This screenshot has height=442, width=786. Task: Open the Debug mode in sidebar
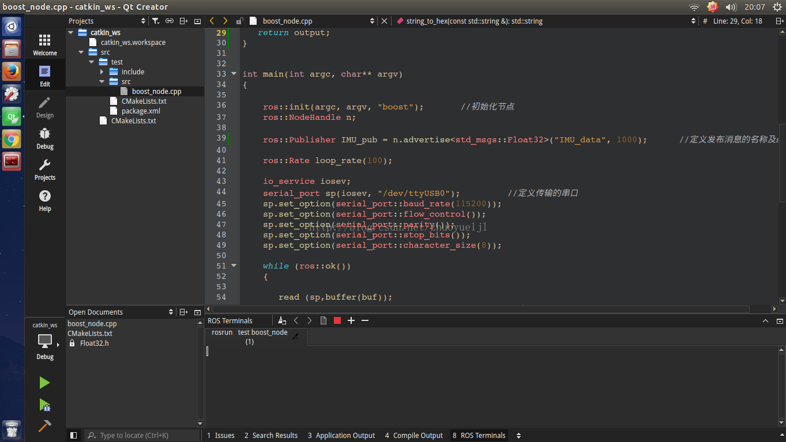pyautogui.click(x=44, y=138)
